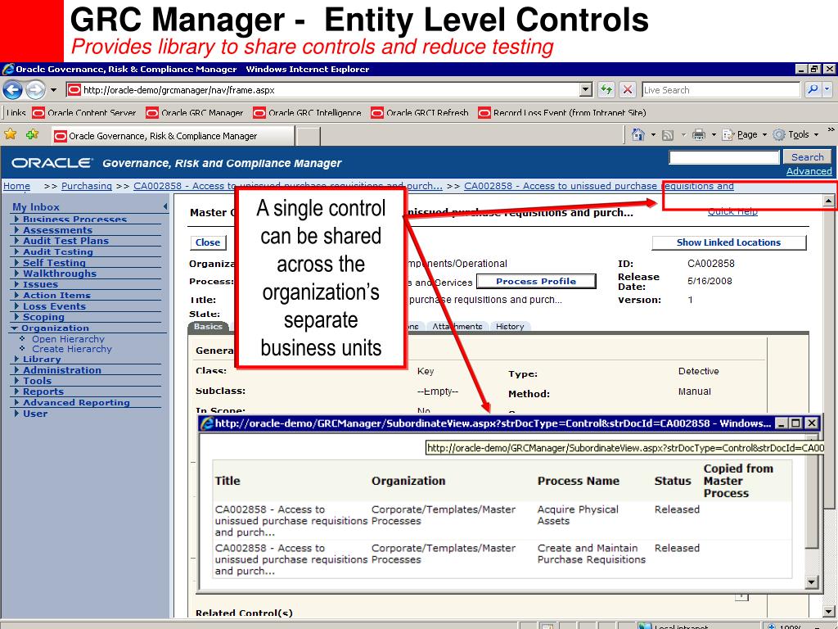Show more command bar items with the chevron
Screen dimensions: 838x629
coord(831,129)
